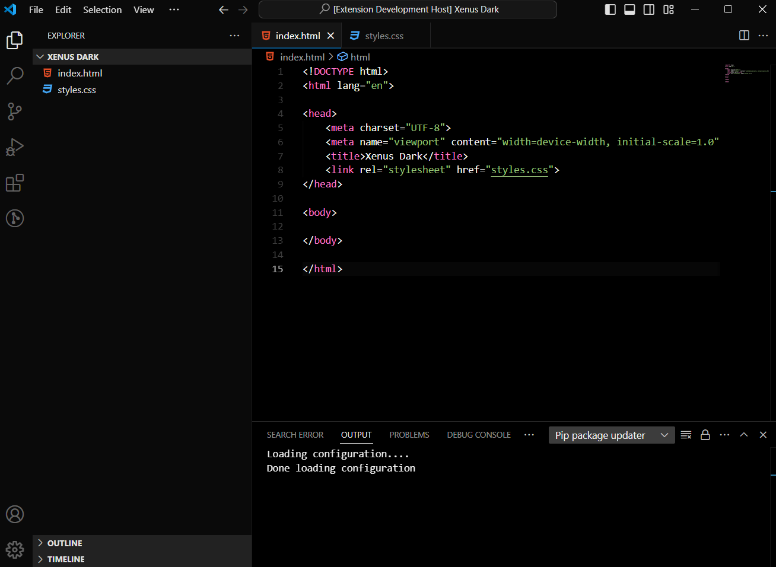Split the editor to the right
The height and width of the screenshot is (567, 776).
744,36
